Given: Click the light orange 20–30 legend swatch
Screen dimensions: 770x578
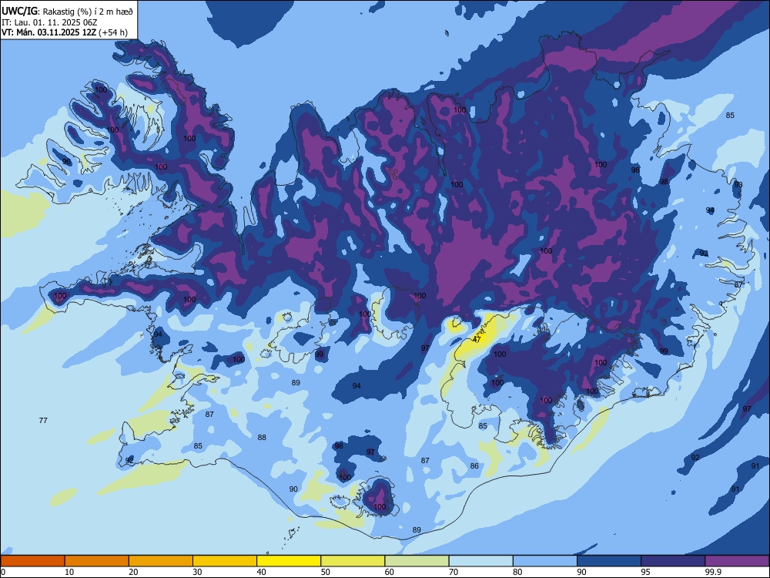Looking at the screenshot, I should (x=161, y=561).
